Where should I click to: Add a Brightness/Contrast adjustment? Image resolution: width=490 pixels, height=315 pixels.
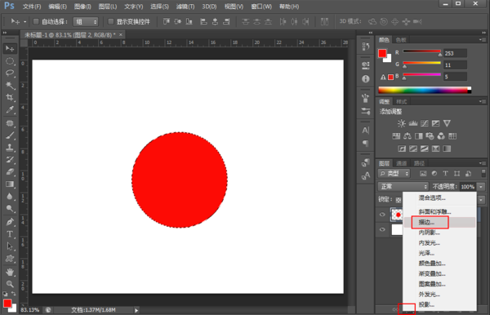(x=402, y=123)
